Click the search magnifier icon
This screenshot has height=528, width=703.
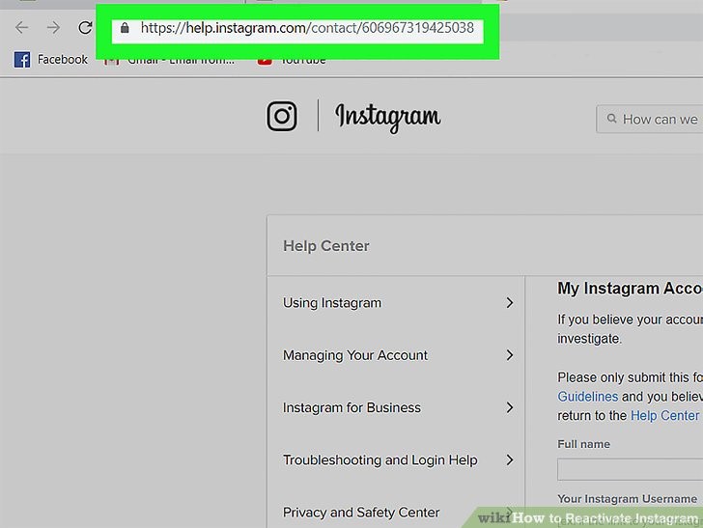point(611,119)
